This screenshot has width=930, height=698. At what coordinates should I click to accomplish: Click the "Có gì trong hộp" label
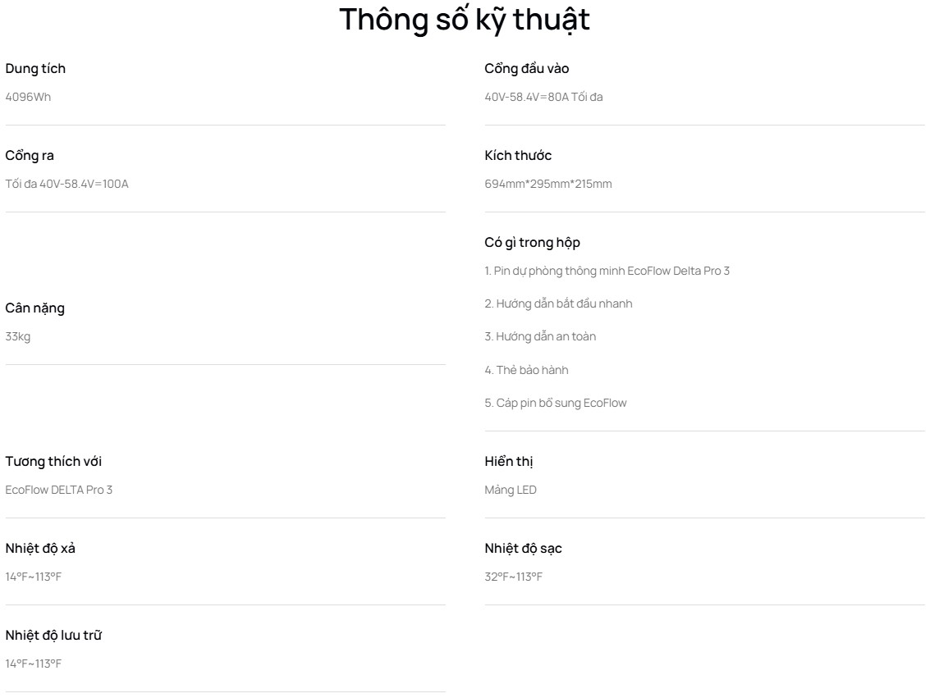(532, 243)
